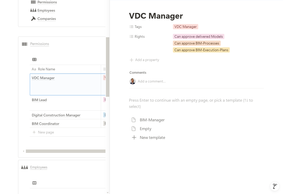Click the VDC Manager tag pill

coord(185,27)
